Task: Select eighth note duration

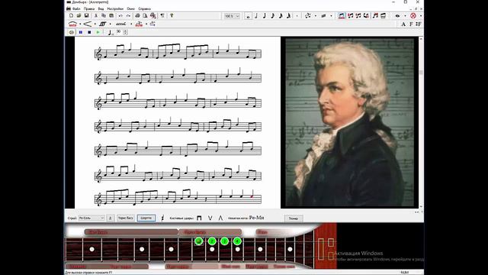Action: tap(272, 16)
